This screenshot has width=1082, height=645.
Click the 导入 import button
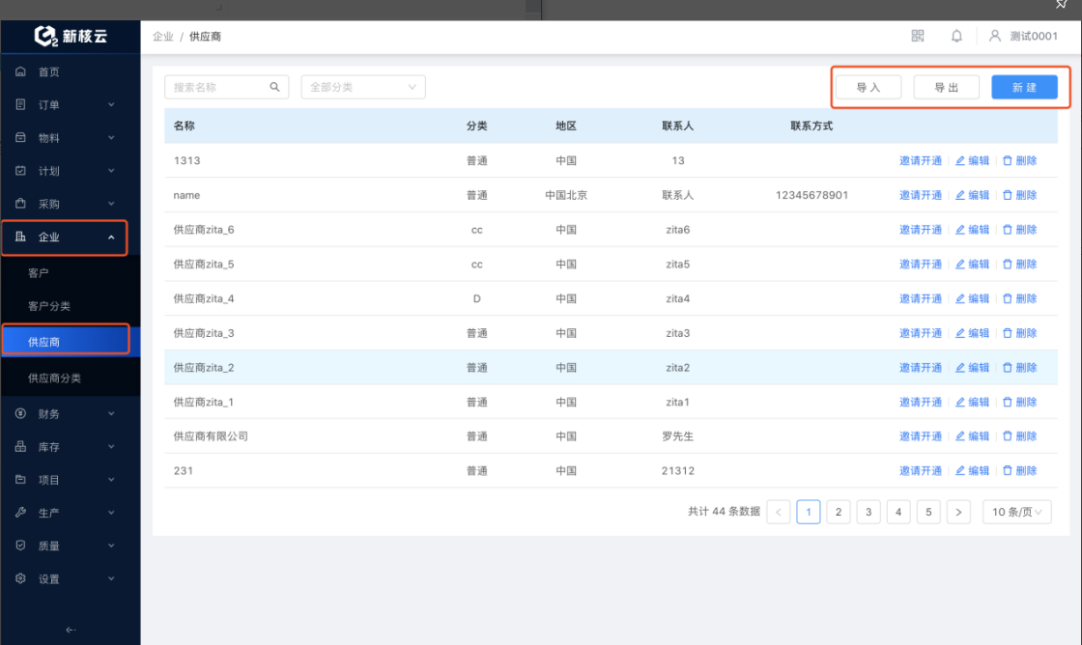(868, 88)
